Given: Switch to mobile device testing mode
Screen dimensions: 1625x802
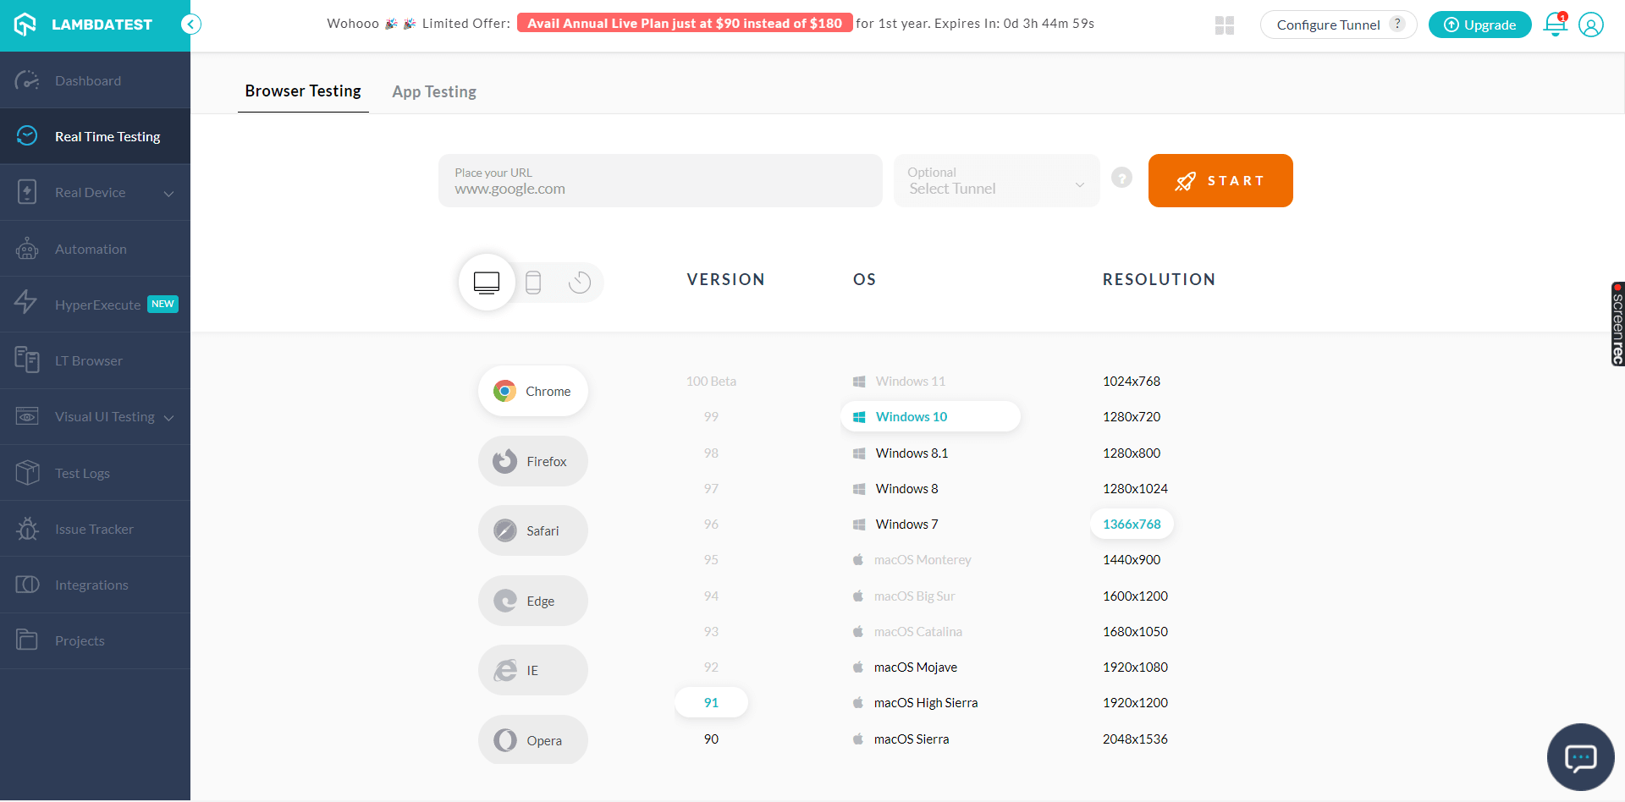Looking at the screenshot, I should tap(533, 282).
